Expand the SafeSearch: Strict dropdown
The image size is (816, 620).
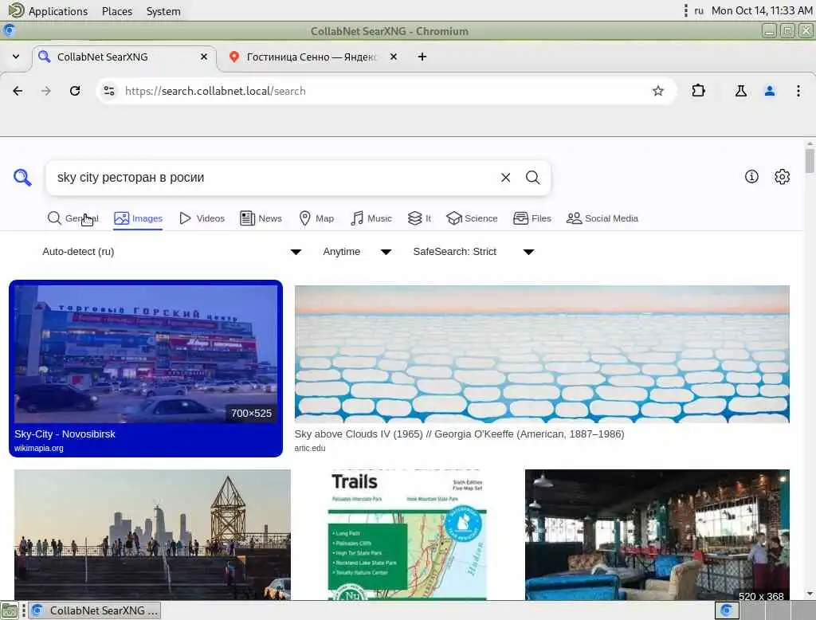[473, 252]
